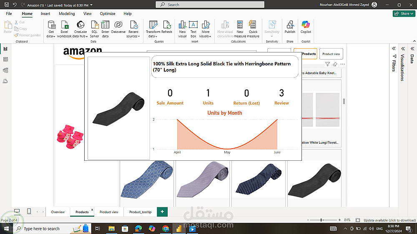Click Update available link

(389, 220)
